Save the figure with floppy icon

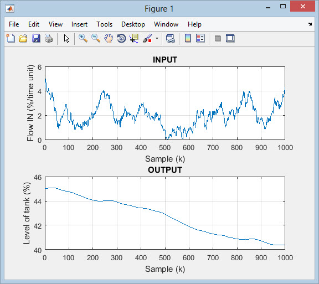click(x=36, y=38)
